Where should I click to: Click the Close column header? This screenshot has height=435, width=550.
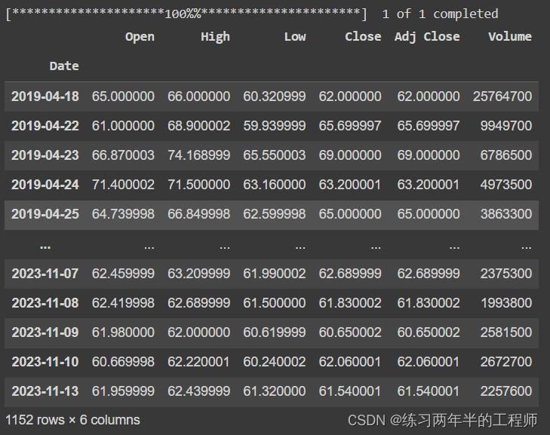363,37
